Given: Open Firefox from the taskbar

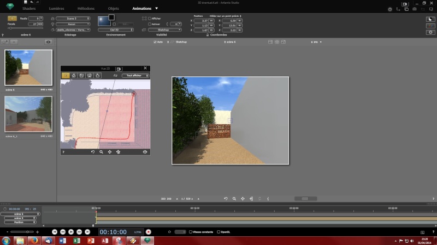Looking at the screenshot, I should [x=34, y=241].
